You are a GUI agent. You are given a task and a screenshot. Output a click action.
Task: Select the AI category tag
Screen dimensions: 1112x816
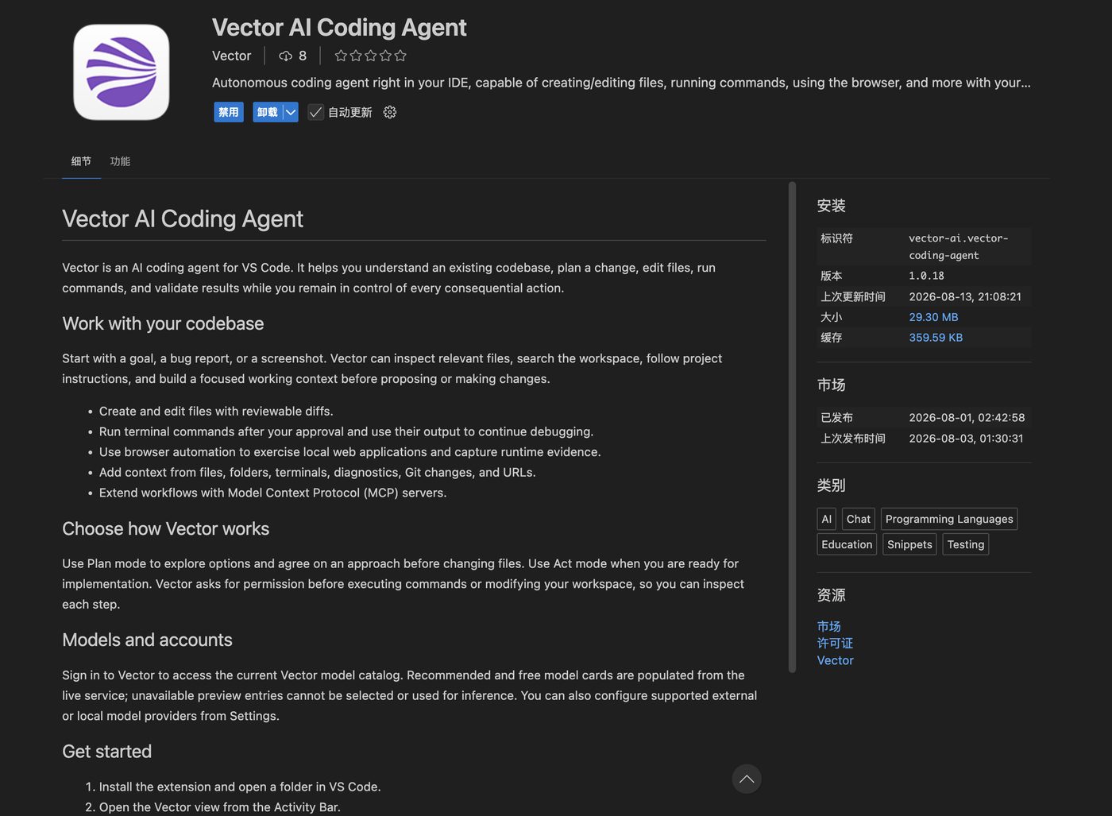[826, 519]
